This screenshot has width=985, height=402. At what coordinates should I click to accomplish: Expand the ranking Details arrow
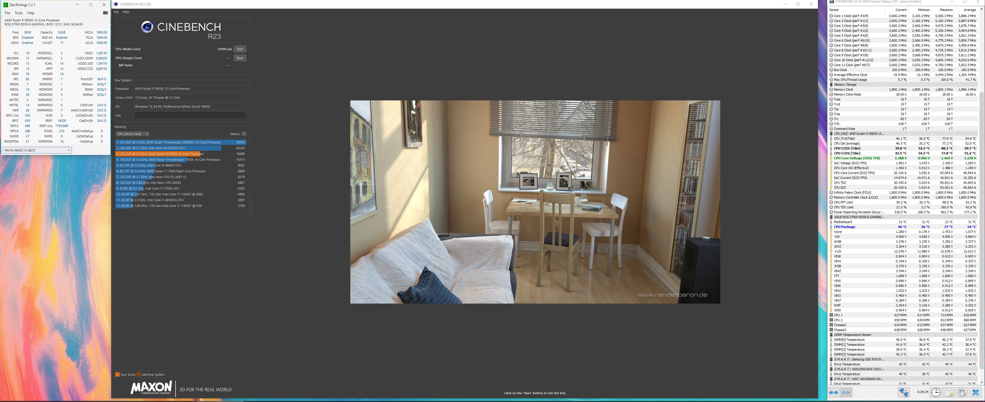tap(244, 134)
